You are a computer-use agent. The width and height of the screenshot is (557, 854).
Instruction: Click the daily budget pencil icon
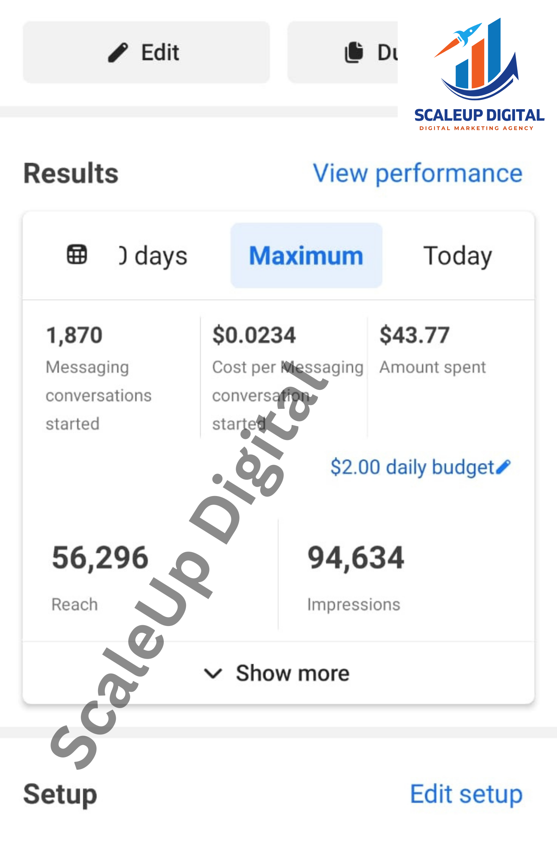tap(503, 467)
